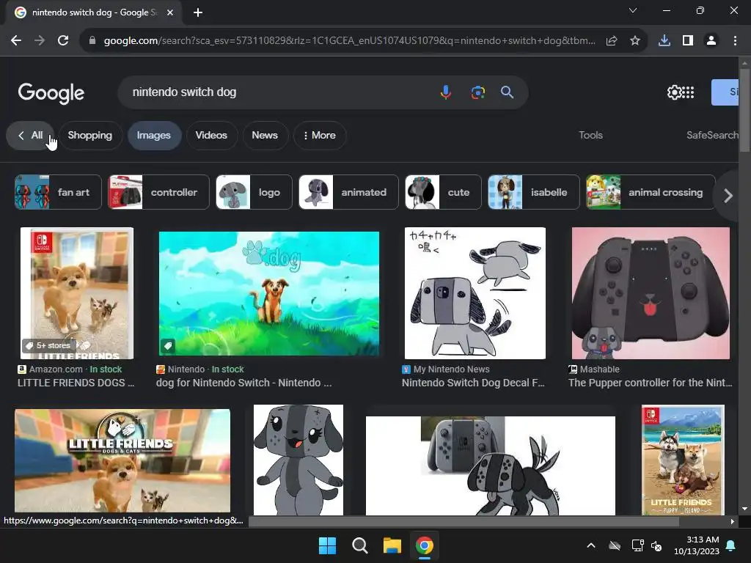Click the share page icon in address bar

click(612, 41)
